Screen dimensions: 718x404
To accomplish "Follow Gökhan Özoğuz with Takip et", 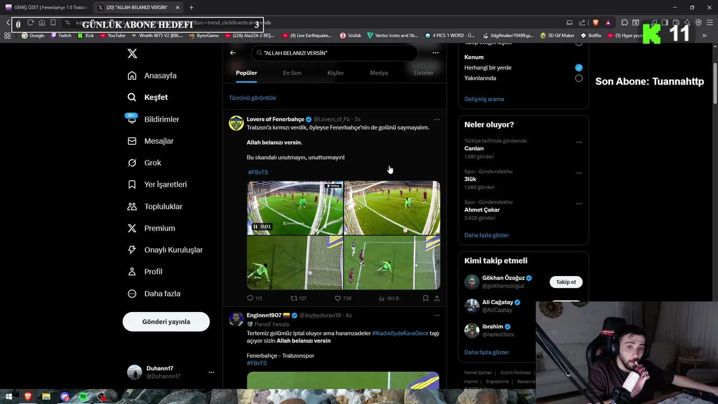I will click(x=565, y=282).
